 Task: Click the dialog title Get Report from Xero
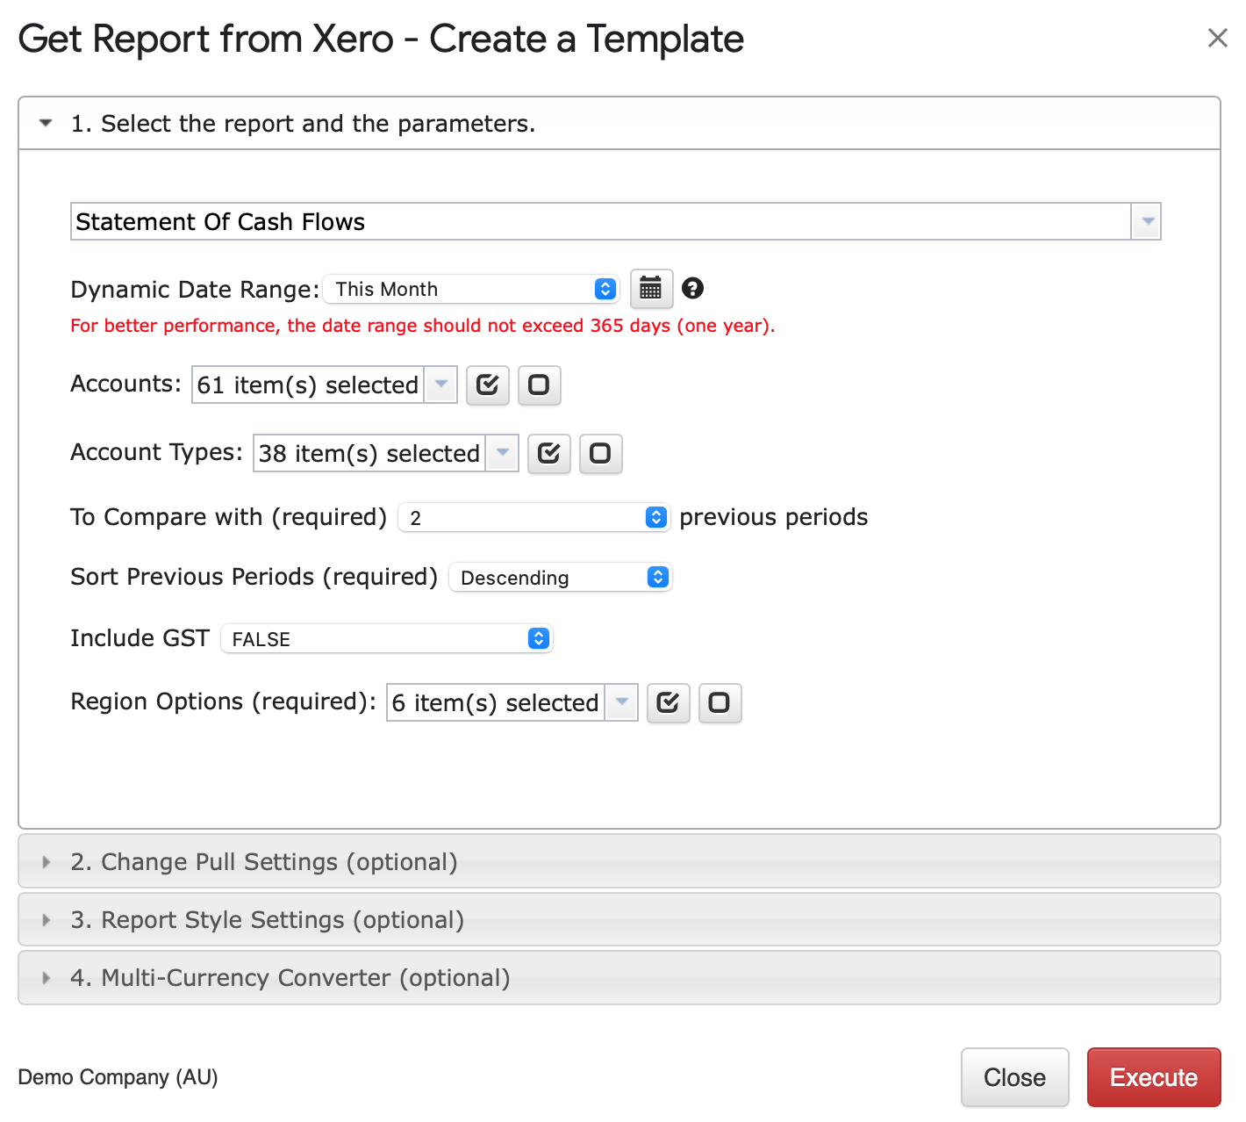click(x=381, y=39)
